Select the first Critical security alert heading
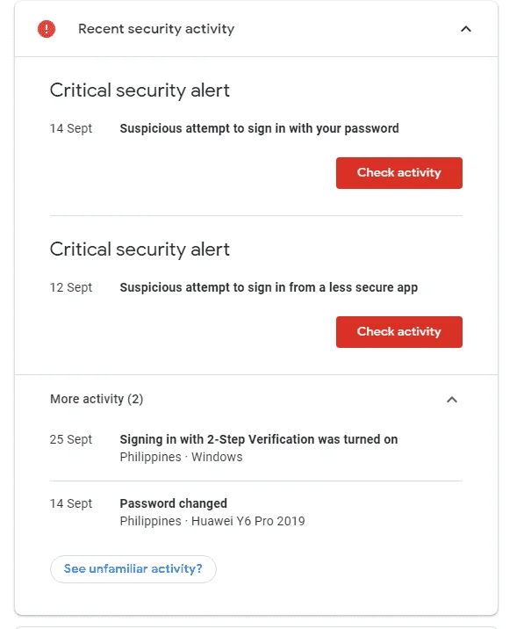The width and height of the screenshot is (531, 629). pos(140,90)
